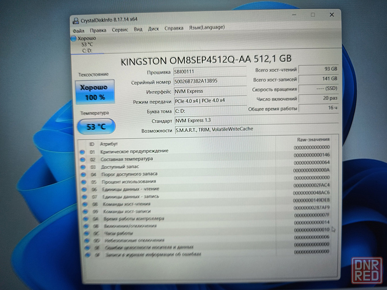This screenshot has width=387, height=290.
Task: Click the blue status circle beside the Хорошо disk tab
Action: pos(74,38)
